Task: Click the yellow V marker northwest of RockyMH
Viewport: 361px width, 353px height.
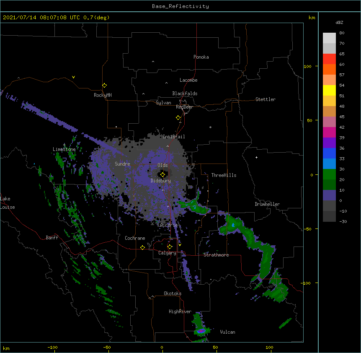Action: click(73, 77)
